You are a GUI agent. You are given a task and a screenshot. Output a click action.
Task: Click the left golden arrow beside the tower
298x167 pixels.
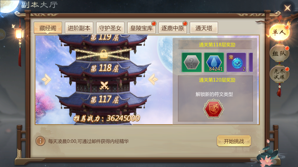point(46,79)
